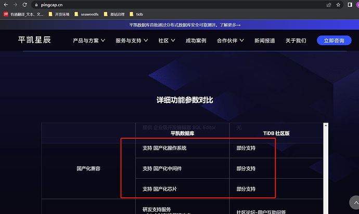Open the 关于我们 page
This screenshot has width=359, height=214.
(x=296, y=41)
